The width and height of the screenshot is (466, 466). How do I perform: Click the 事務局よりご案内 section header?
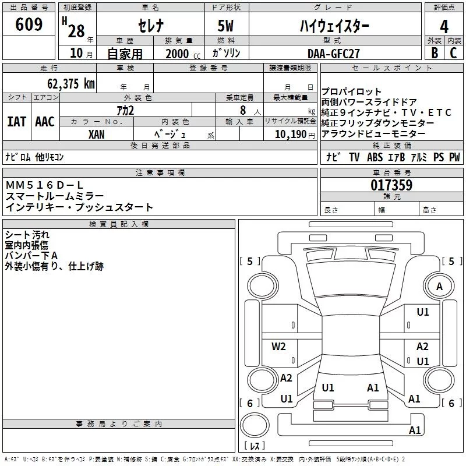[x=119, y=424]
